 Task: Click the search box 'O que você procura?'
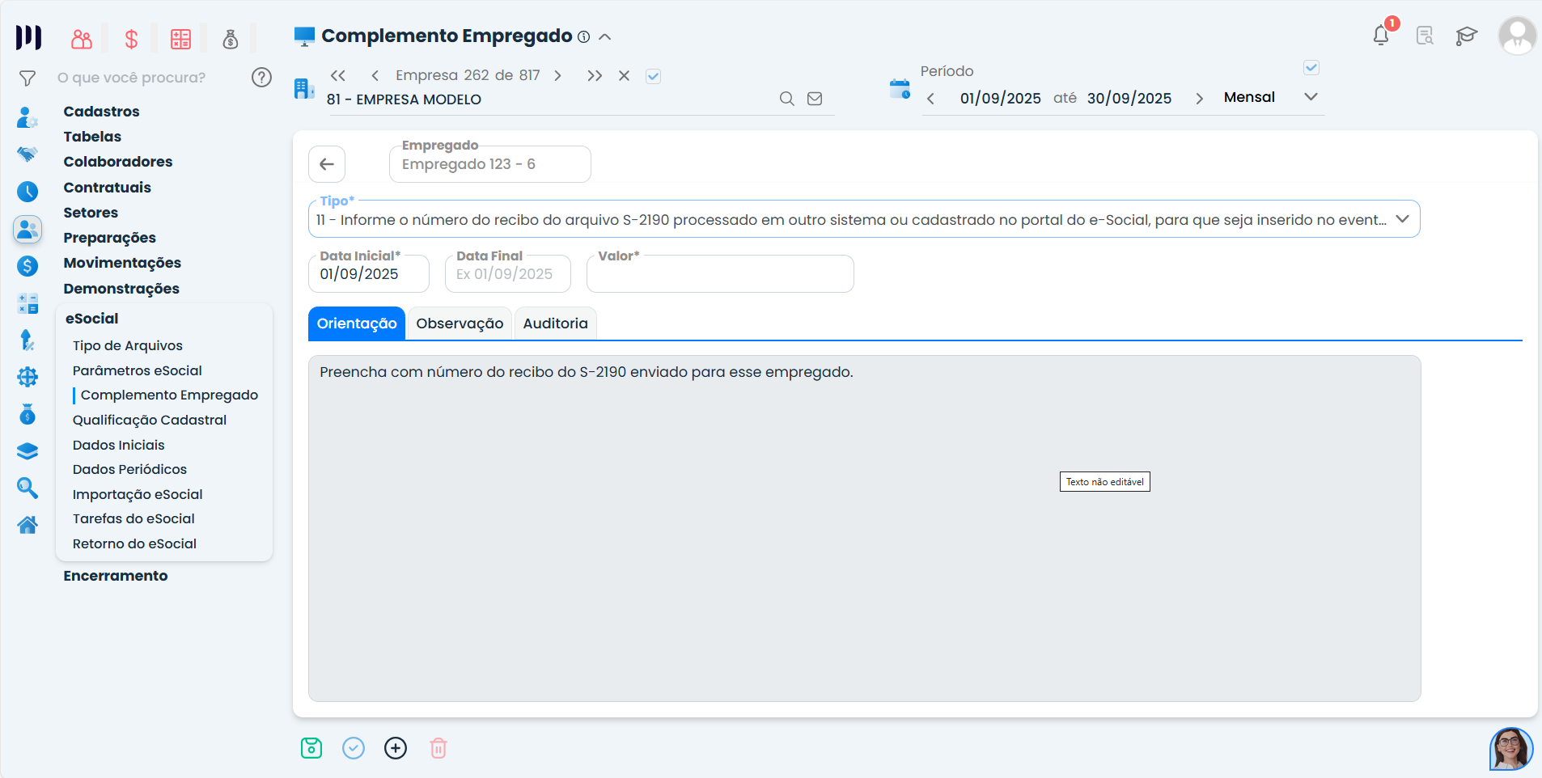pos(131,78)
